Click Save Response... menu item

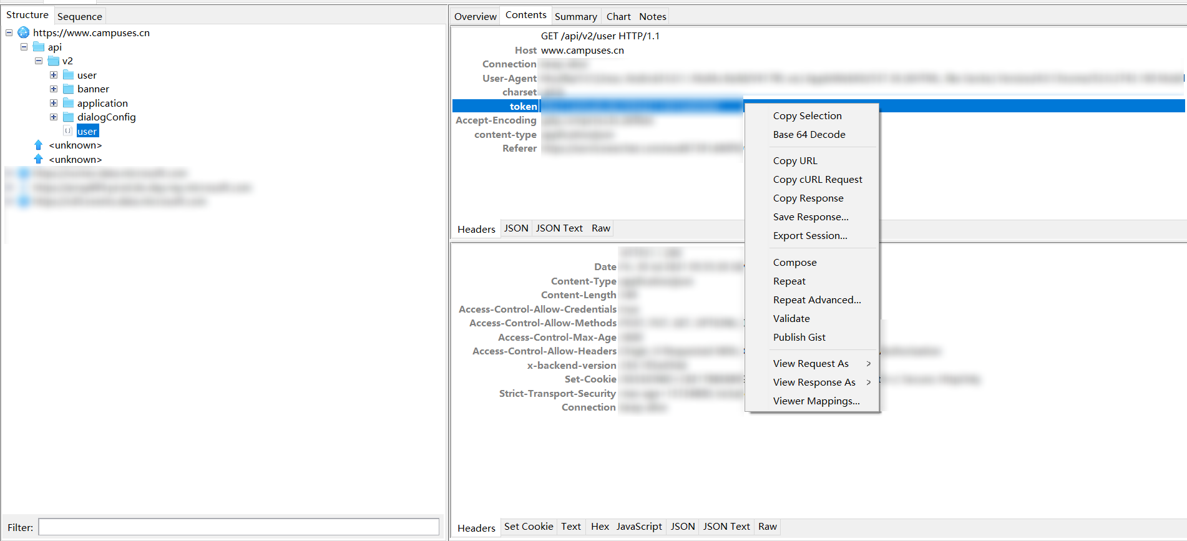pos(812,217)
